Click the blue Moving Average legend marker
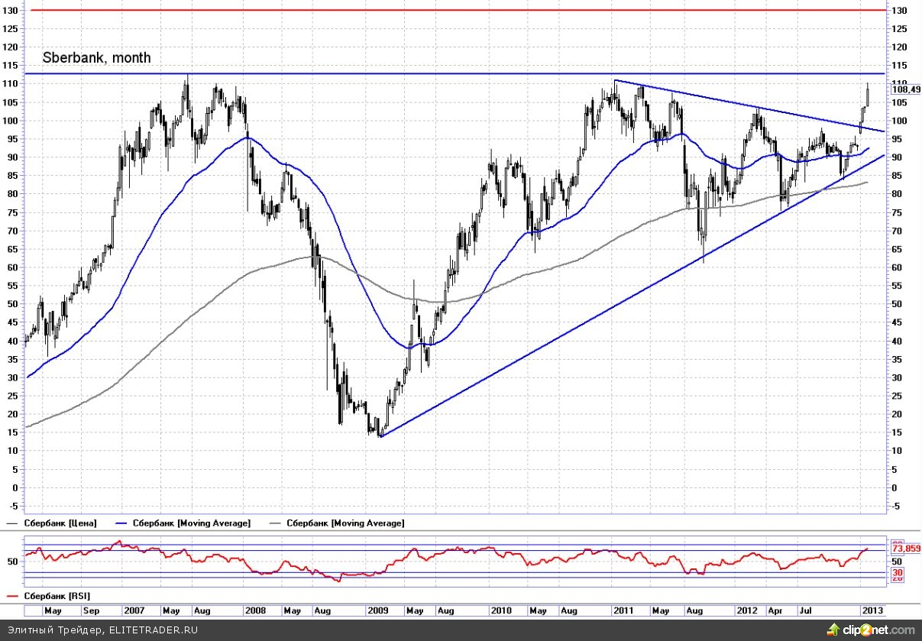 [x=122, y=523]
